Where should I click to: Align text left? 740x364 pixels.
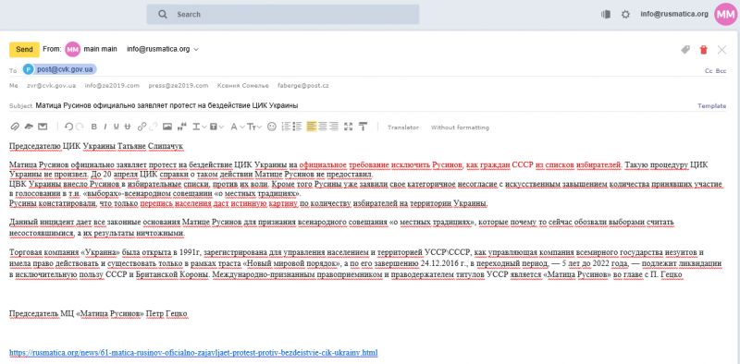312,127
